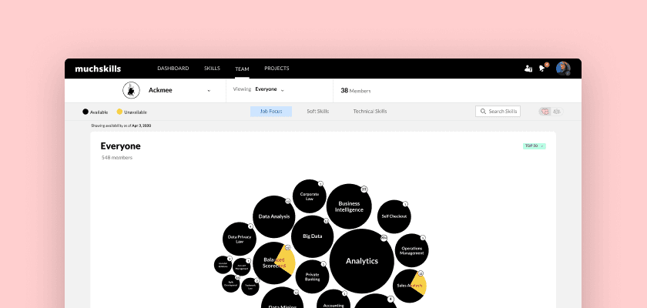647x308 pixels.
Task: Click the '548 members' subtitle
Action: point(117,158)
